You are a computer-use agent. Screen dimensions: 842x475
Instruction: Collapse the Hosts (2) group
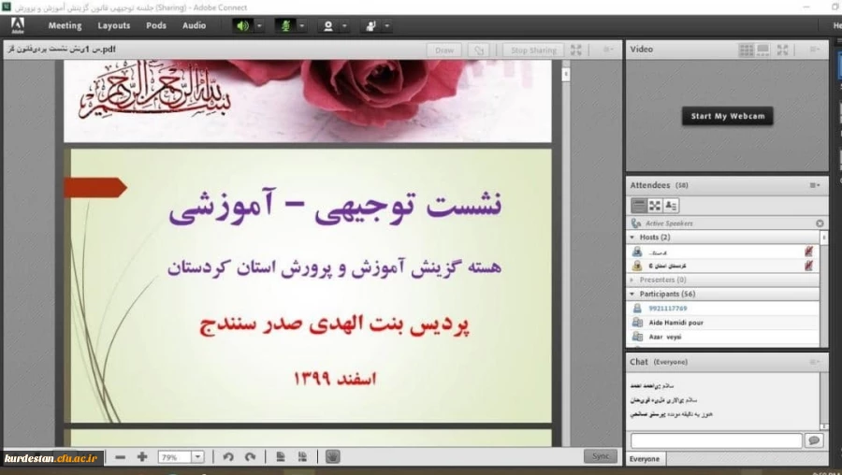[x=633, y=237]
